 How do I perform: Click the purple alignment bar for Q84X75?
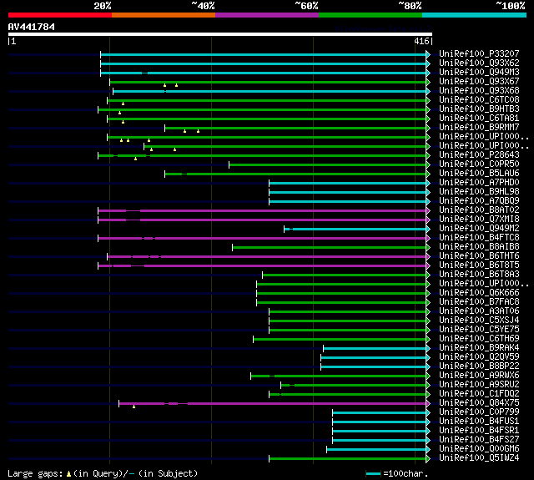pyautogui.click(x=273, y=404)
